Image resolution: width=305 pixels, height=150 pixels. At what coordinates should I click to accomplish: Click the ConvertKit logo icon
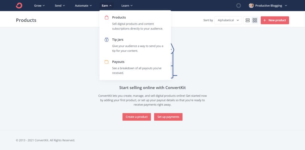[x=19, y=5]
